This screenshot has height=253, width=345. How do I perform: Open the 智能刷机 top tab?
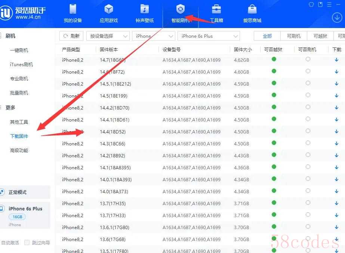pyautogui.click(x=181, y=13)
